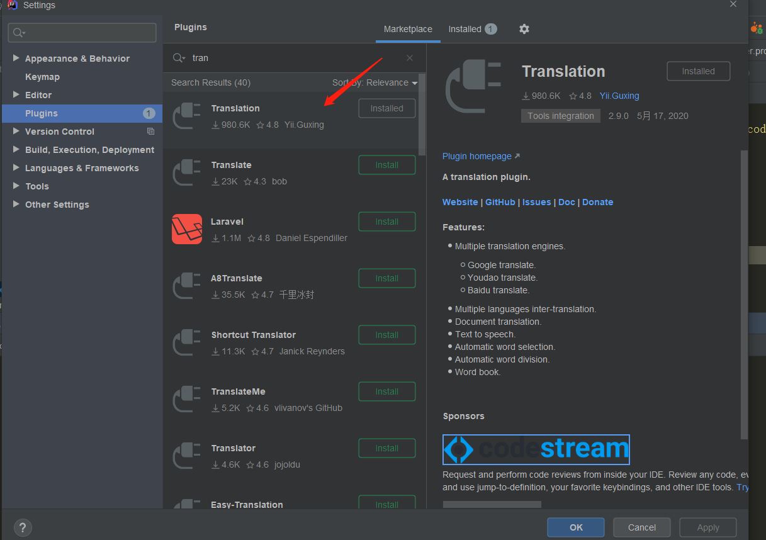Click the Installed button in details pane
The image size is (766, 540).
point(699,71)
